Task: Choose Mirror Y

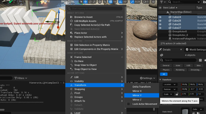Action: (142, 95)
